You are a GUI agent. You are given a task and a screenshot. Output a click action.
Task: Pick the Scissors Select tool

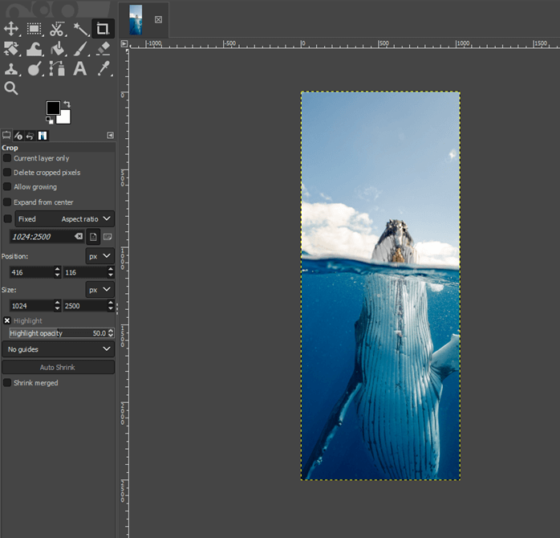tap(57, 29)
